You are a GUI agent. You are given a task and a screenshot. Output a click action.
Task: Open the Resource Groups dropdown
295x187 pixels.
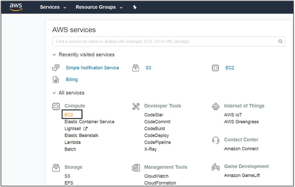click(99, 7)
